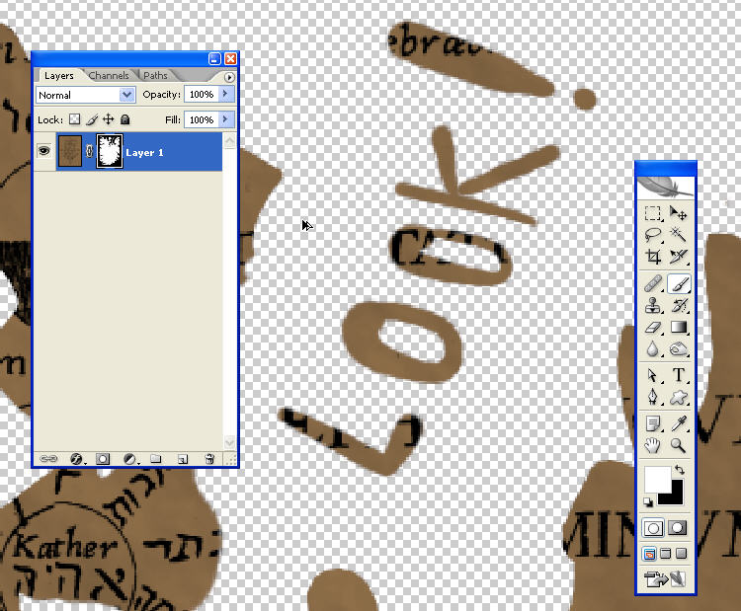This screenshot has height=611, width=741.
Task: Create new fill or adjustment layer
Action: [130, 458]
